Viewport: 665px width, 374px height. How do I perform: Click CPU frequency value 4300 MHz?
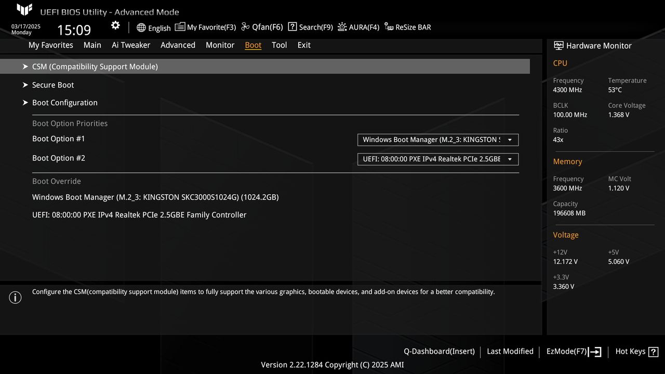coord(567,90)
